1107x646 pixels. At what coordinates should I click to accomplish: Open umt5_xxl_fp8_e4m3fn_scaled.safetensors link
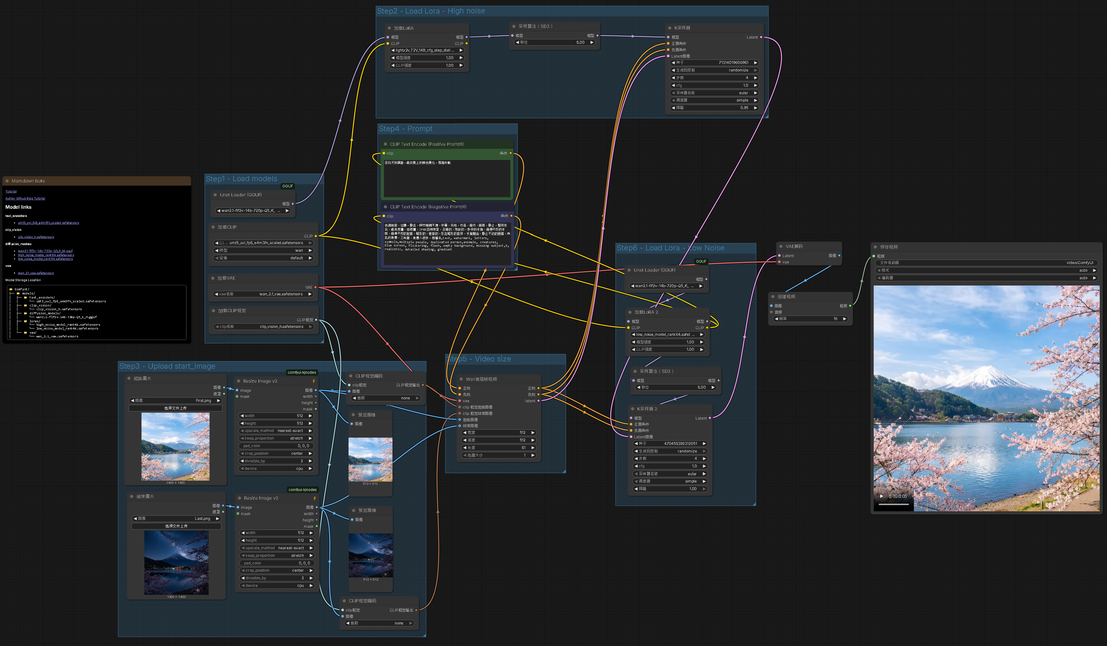click(x=48, y=223)
